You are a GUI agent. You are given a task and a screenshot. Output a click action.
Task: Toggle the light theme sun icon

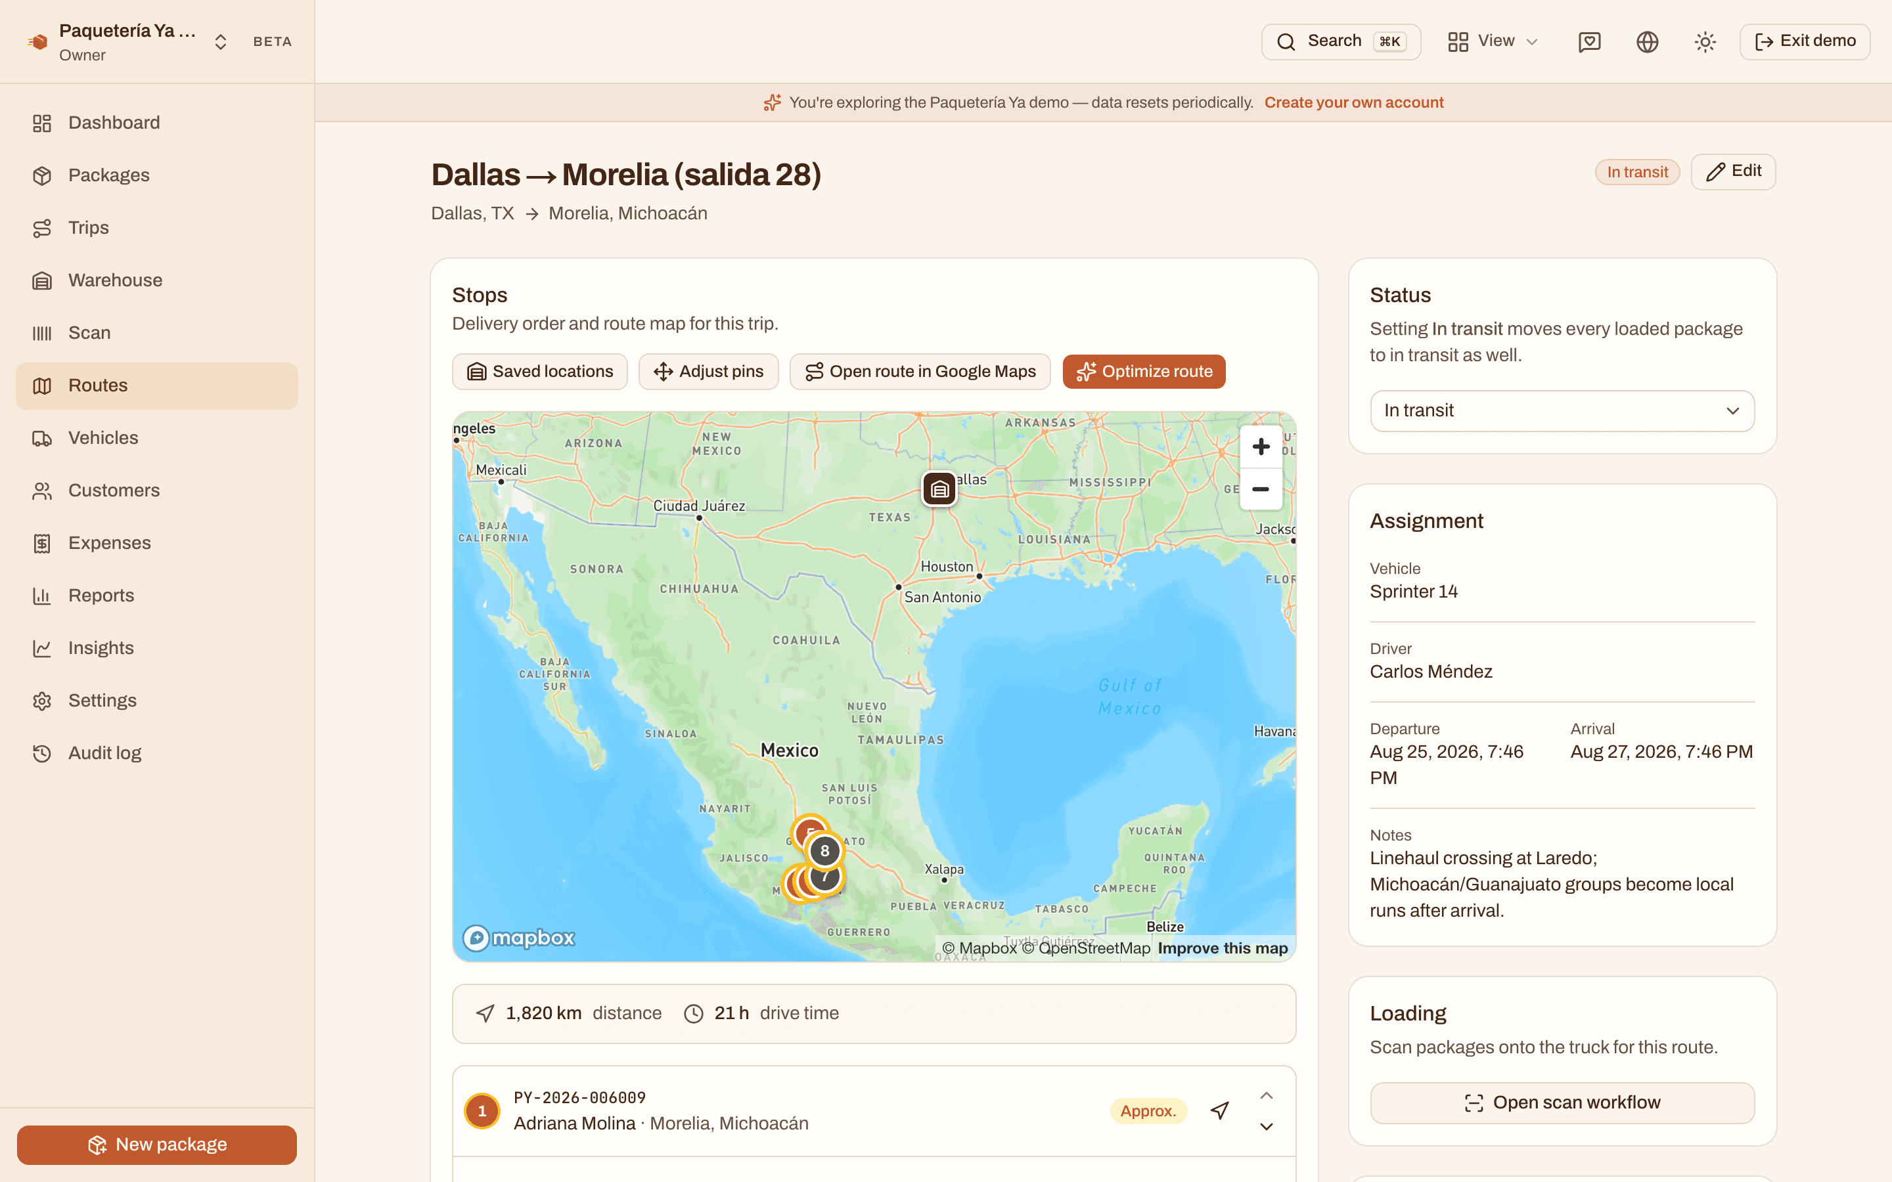pyautogui.click(x=1705, y=41)
